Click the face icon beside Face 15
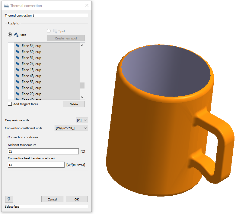The width and height of the screenshot is (236, 214). [18, 70]
